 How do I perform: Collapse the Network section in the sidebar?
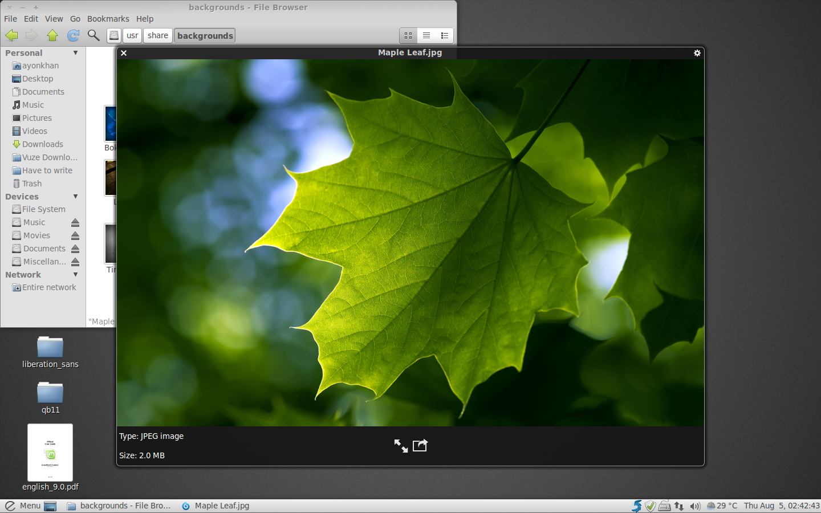tap(75, 275)
